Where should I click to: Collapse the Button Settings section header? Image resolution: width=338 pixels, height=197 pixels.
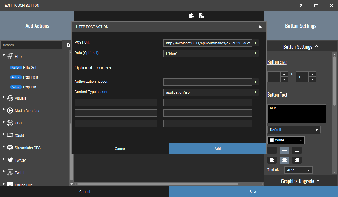300,47
